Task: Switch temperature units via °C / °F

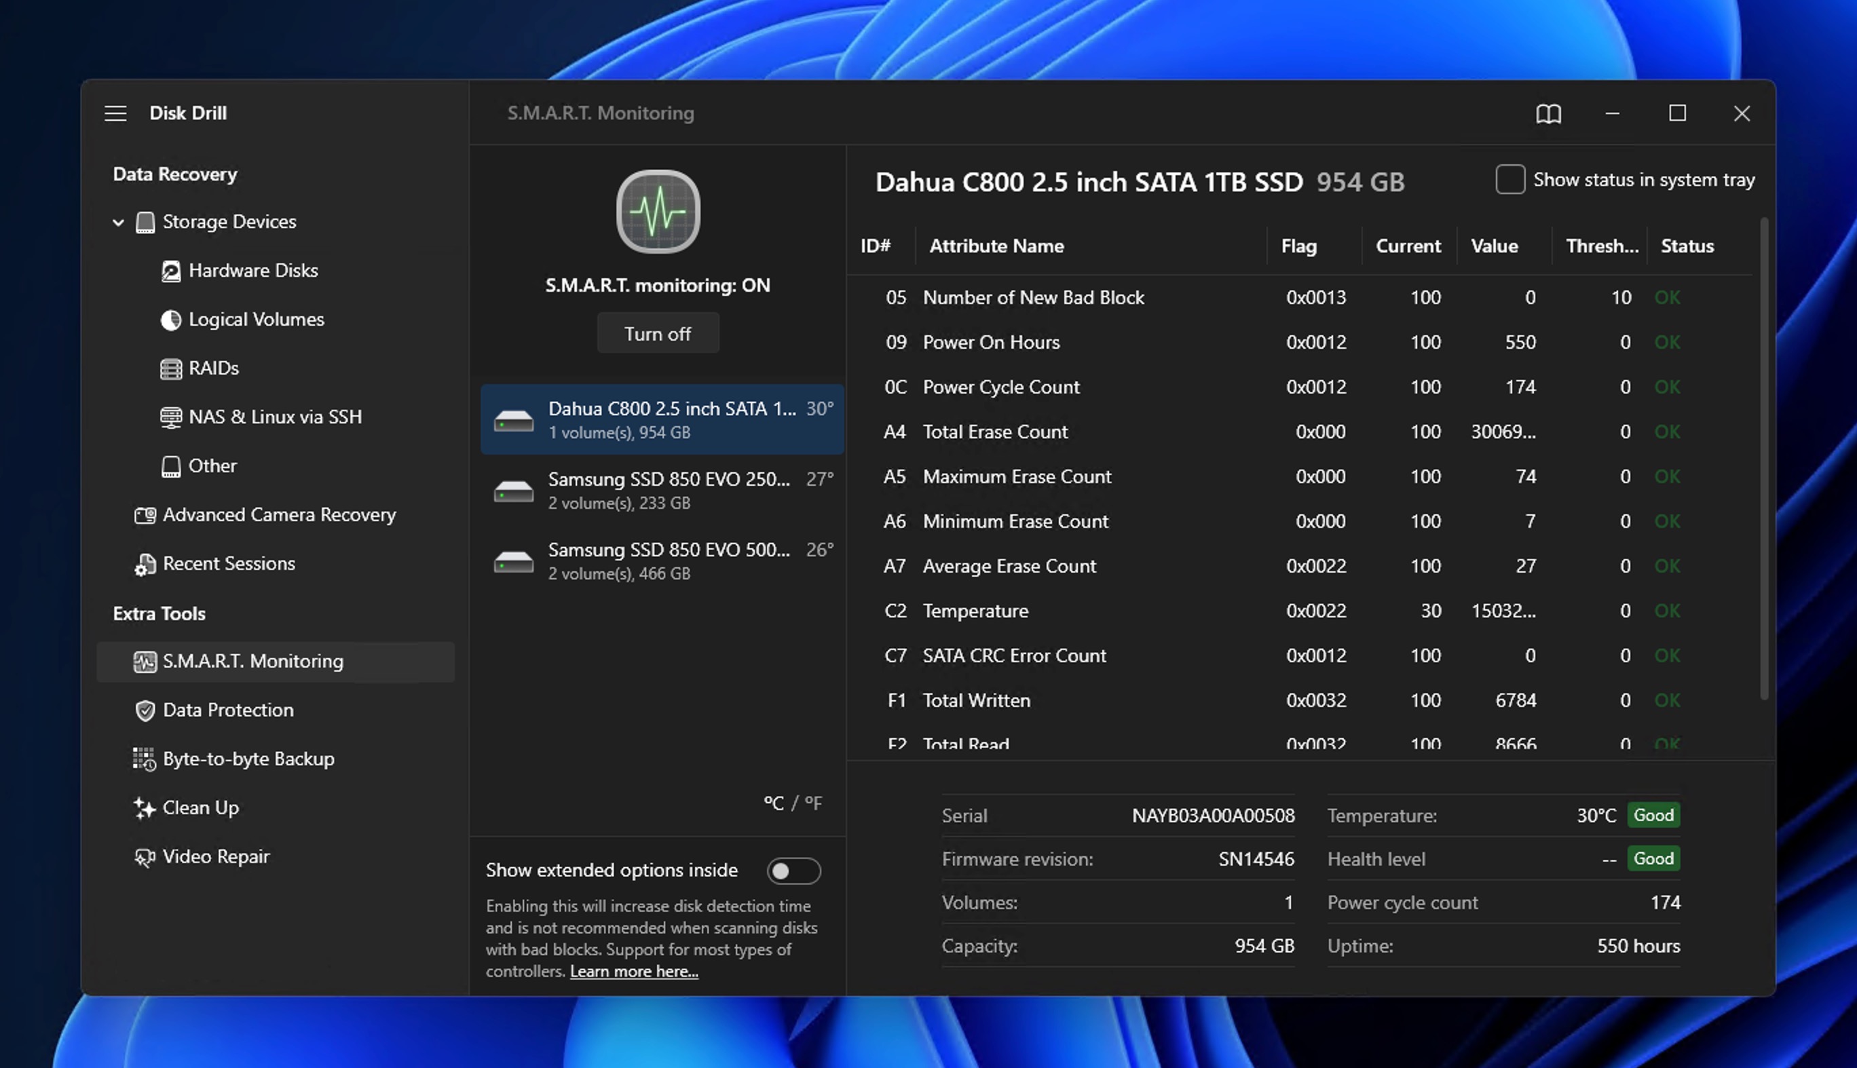Action: 792,803
